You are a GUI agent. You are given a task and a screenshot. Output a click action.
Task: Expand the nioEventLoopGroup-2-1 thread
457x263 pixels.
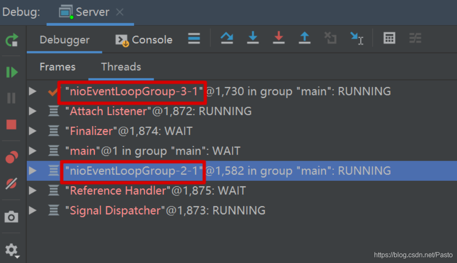[x=33, y=171]
